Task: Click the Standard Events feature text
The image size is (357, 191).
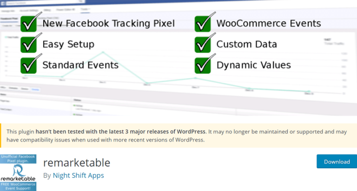Action: coord(80,65)
